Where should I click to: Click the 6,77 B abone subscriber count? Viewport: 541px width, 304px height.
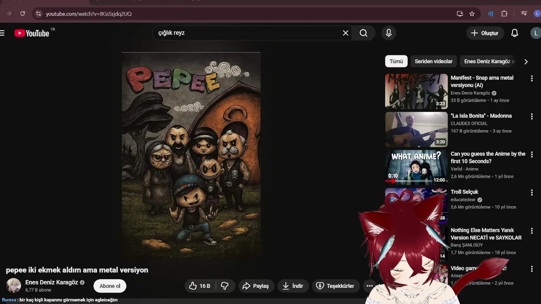click(x=38, y=290)
